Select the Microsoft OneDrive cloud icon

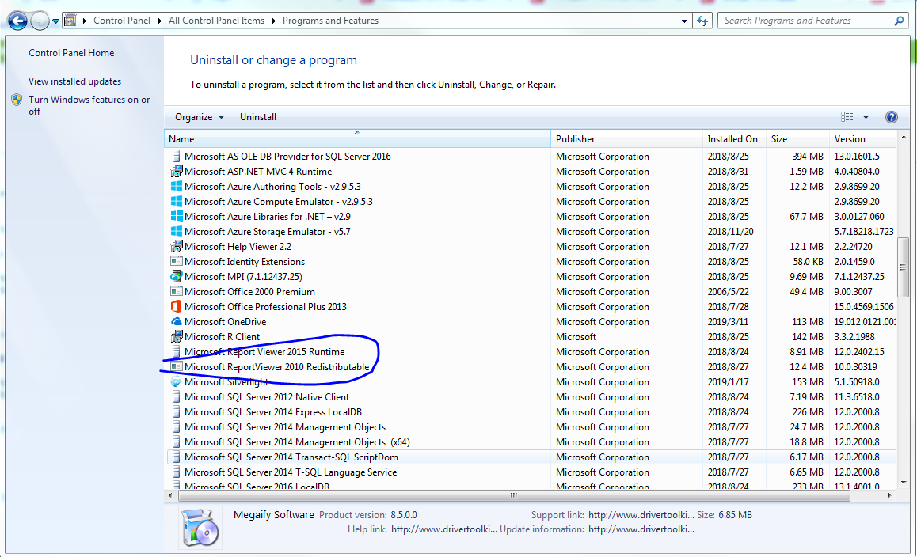pyautogui.click(x=176, y=321)
